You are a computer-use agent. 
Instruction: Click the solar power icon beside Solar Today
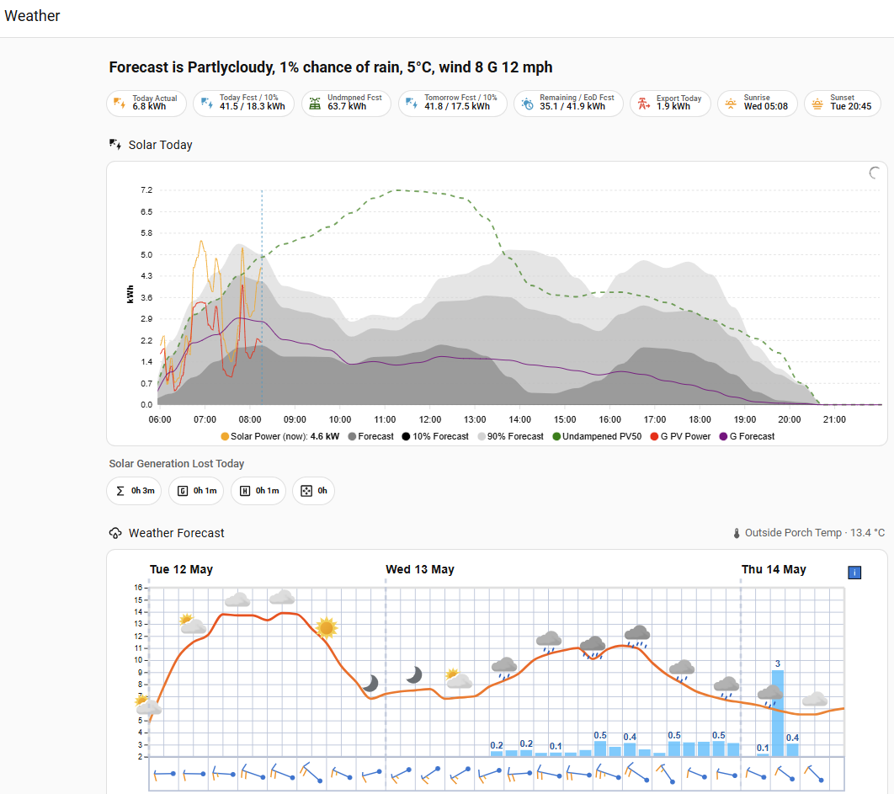[115, 144]
